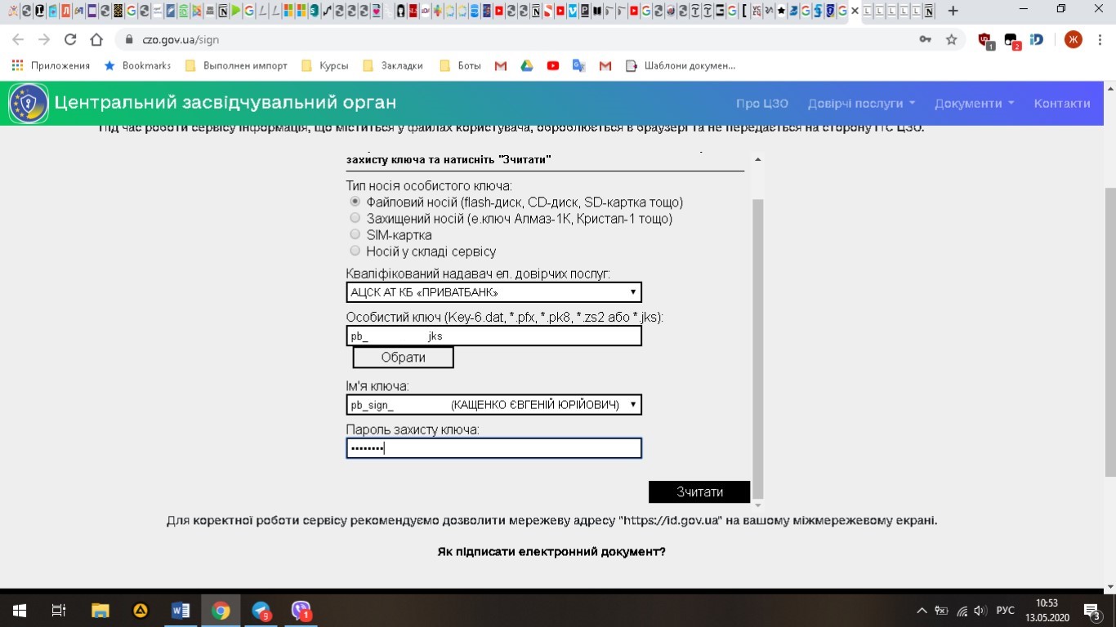Click the reload page icon

(x=70, y=40)
